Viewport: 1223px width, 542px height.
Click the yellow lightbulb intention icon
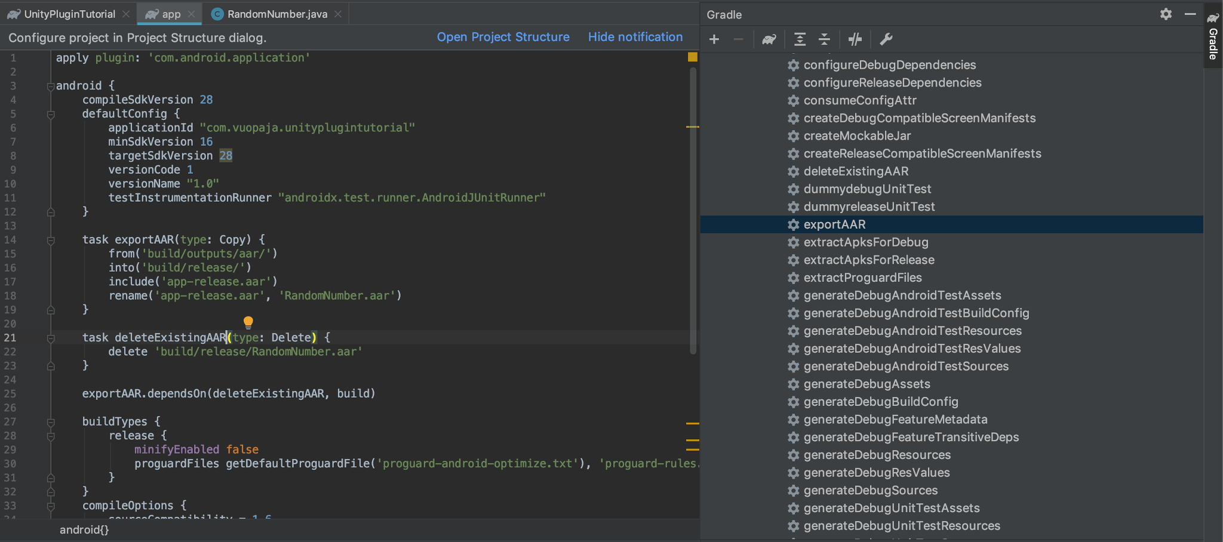coord(248,323)
